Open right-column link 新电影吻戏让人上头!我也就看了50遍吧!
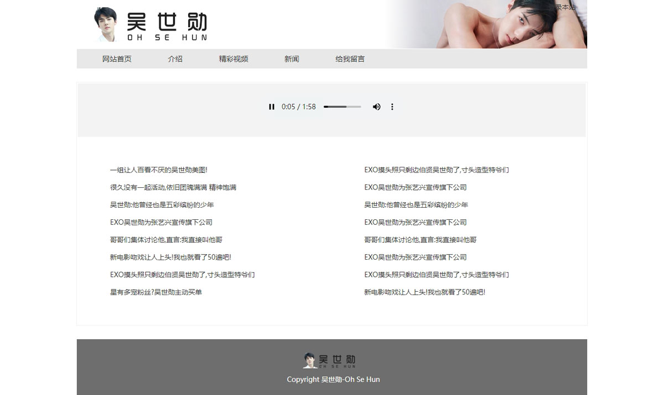Image resolution: width=664 pixels, height=395 pixels. pyautogui.click(x=424, y=292)
